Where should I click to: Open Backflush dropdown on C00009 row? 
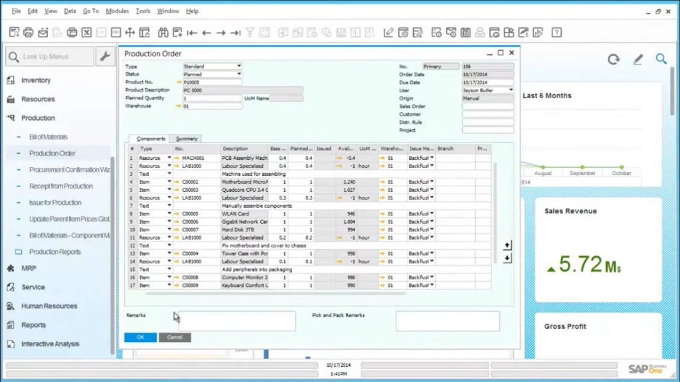[x=432, y=285]
